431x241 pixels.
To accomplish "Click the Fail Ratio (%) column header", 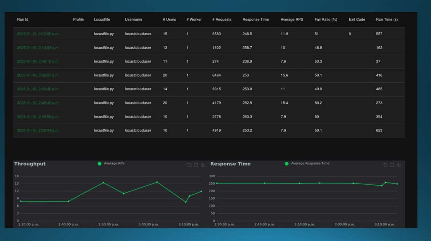I will pyautogui.click(x=326, y=20).
